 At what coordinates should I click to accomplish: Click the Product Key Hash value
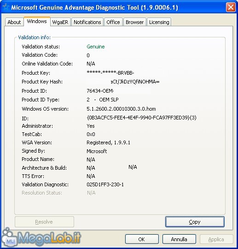coord(135,82)
